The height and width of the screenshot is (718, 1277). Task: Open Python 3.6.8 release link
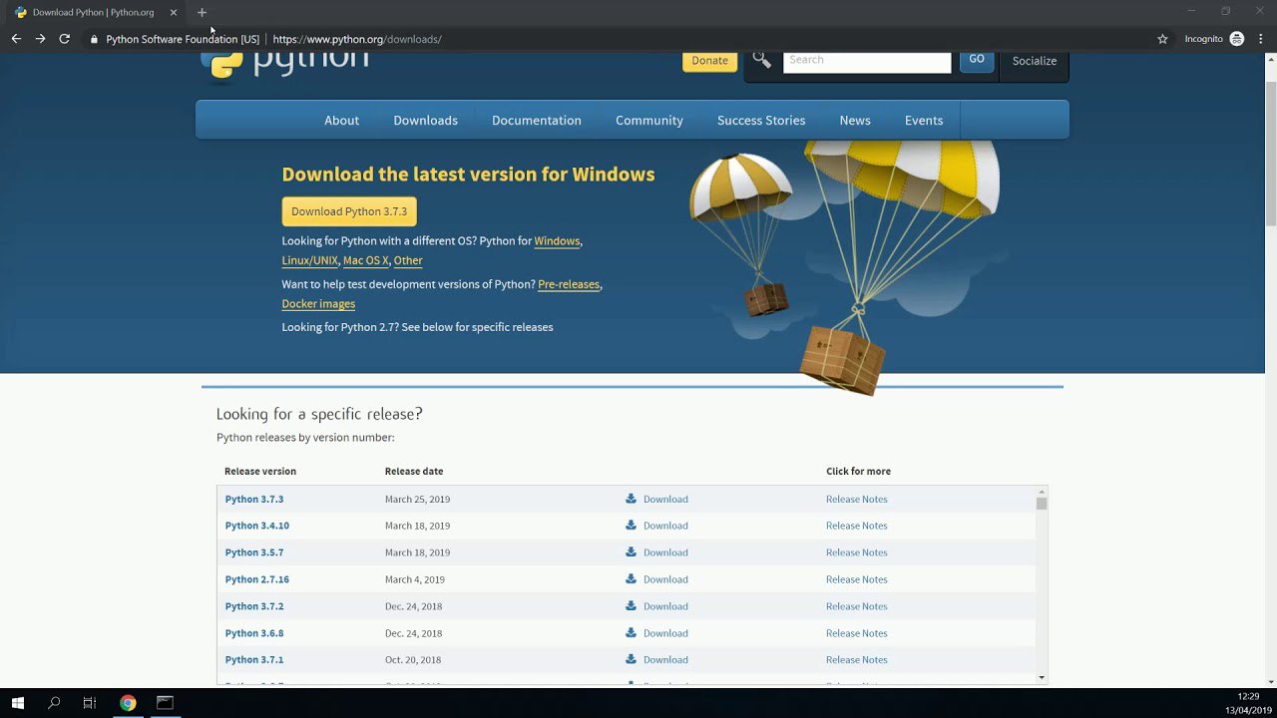254,633
